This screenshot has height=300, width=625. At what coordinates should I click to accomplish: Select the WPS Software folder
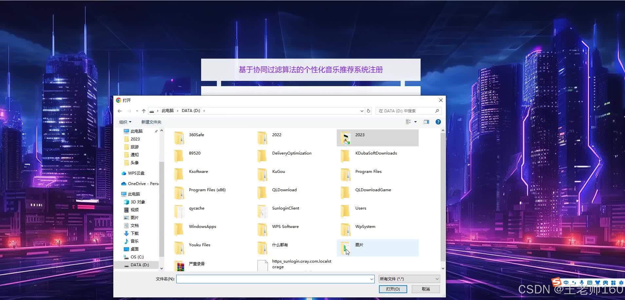click(x=295, y=230)
